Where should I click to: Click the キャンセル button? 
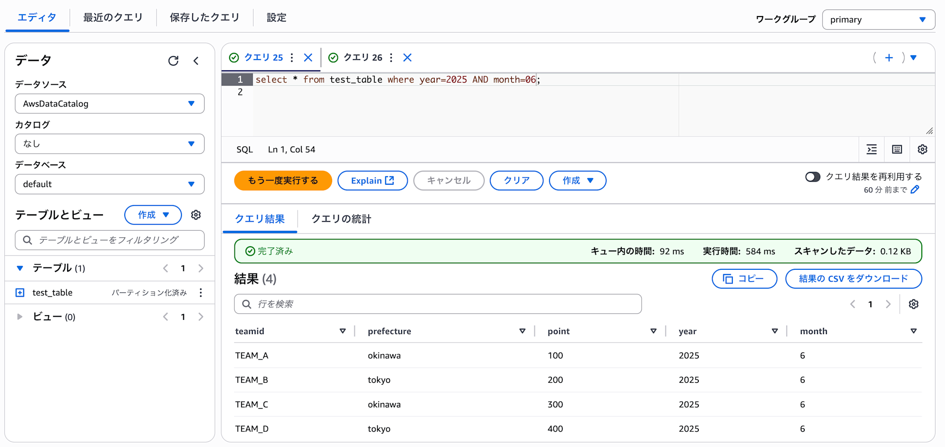449,181
